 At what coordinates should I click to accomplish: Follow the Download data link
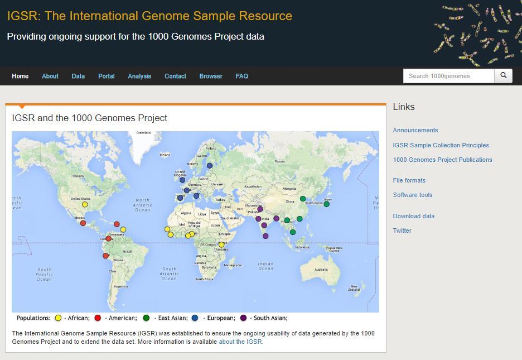pyautogui.click(x=413, y=216)
